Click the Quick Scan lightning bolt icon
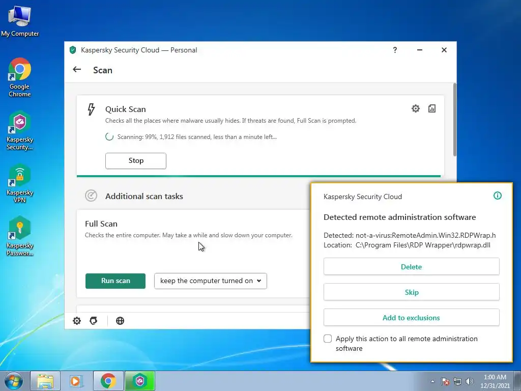The image size is (521, 391). click(91, 109)
